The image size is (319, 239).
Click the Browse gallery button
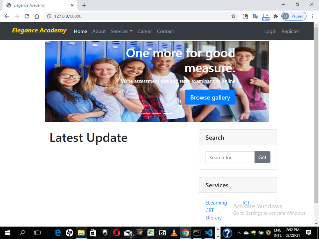(x=210, y=97)
